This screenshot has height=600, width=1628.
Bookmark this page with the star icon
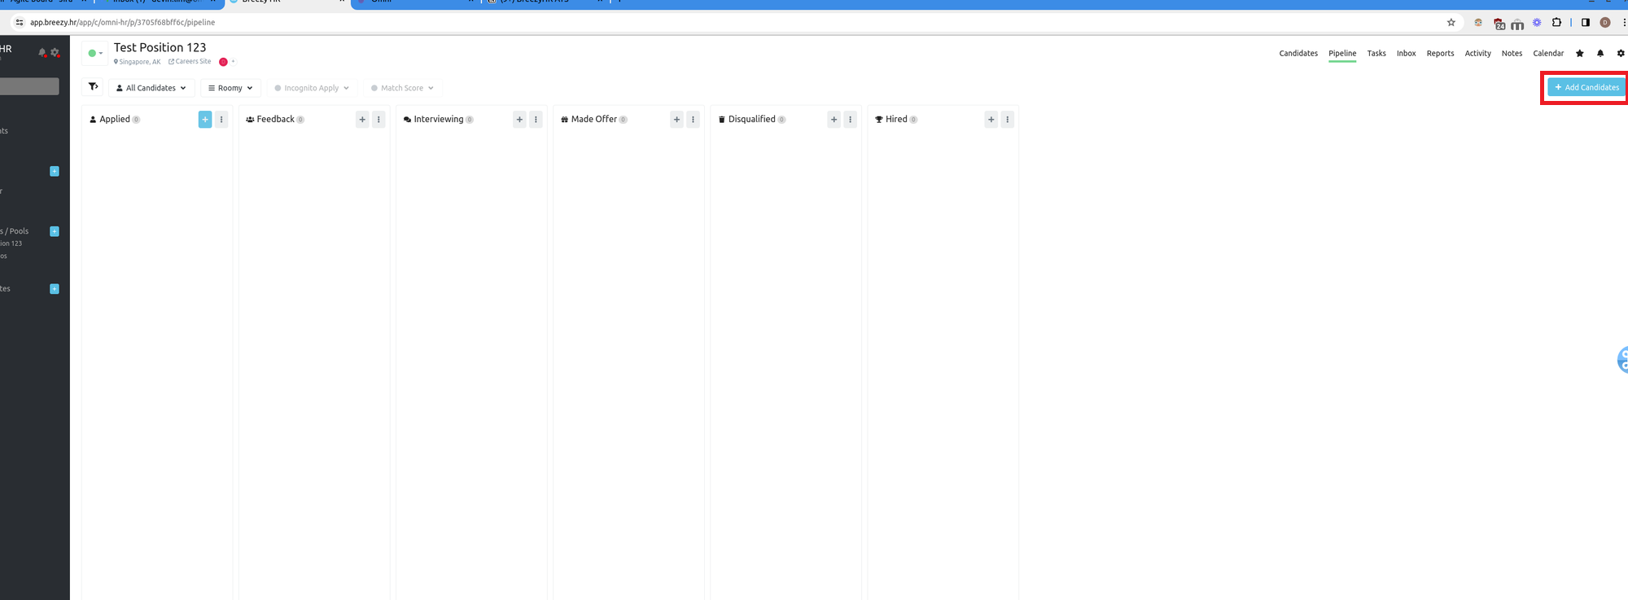point(1451,23)
